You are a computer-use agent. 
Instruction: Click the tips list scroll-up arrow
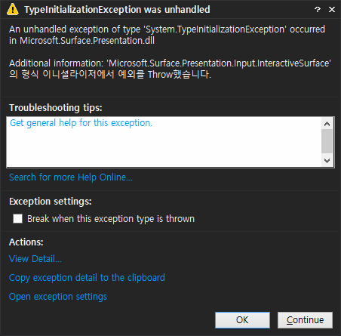[327, 124]
